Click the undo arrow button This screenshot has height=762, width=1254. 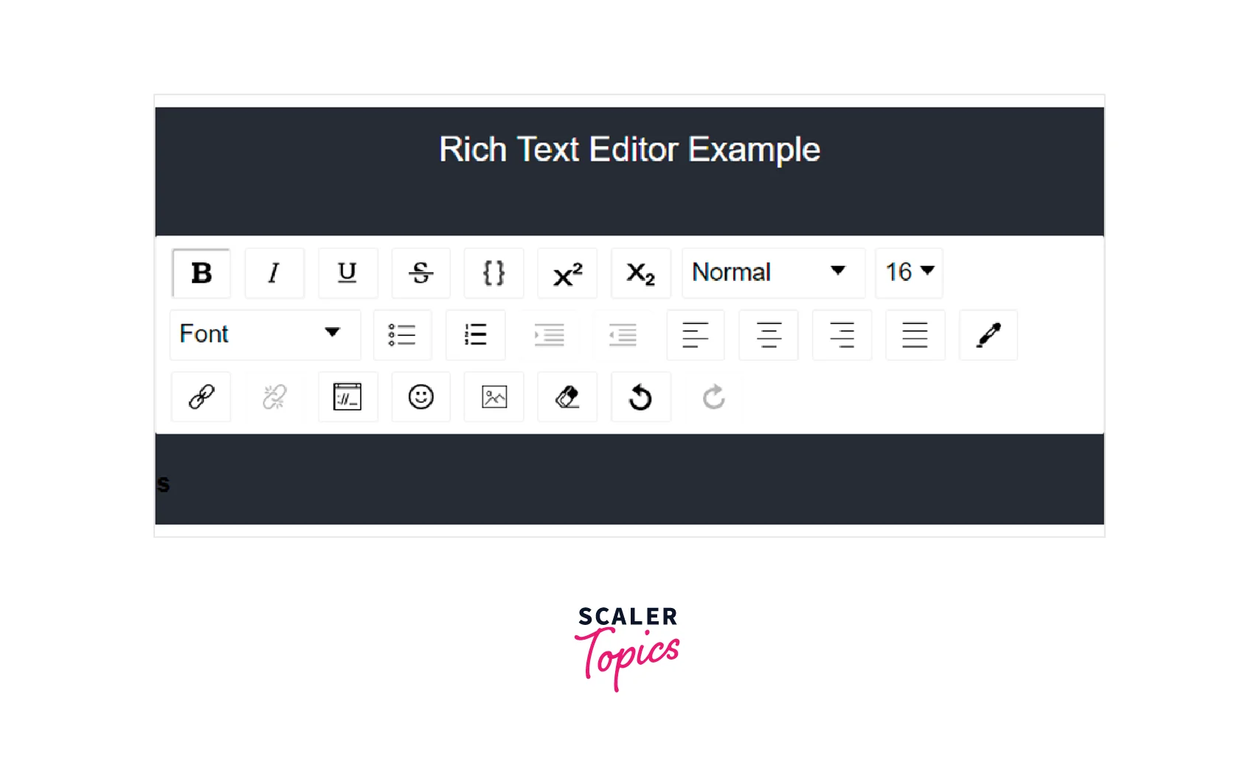coord(640,397)
